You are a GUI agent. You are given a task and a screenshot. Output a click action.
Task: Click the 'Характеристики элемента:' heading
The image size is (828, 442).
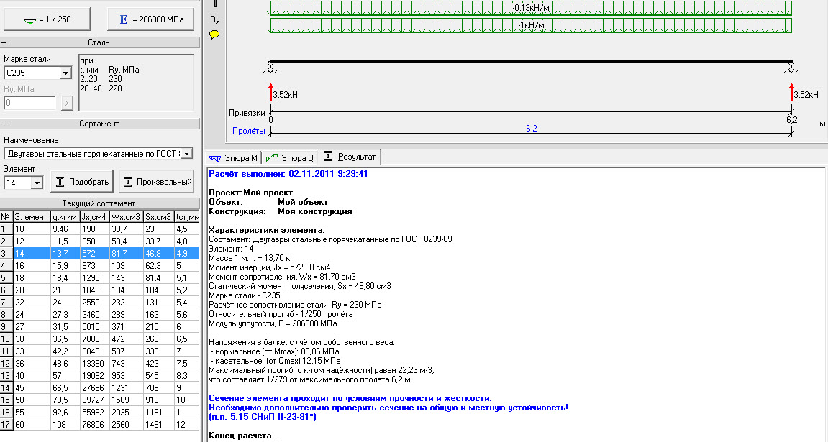pyautogui.click(x=267, y=230)
